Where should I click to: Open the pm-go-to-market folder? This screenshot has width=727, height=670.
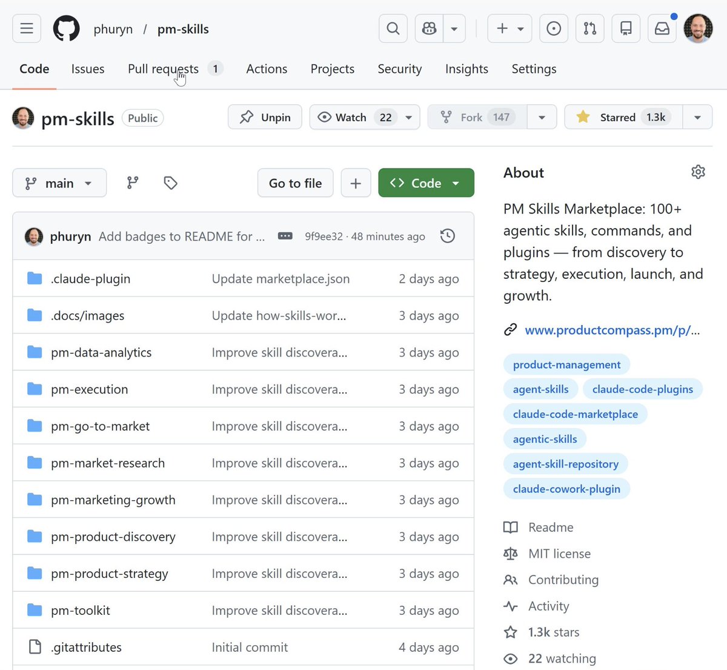point(101,426)
